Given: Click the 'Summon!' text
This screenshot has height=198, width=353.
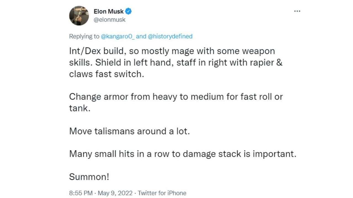Looking at the screenshot, I should pyautogui.click(x=89, y=177).
